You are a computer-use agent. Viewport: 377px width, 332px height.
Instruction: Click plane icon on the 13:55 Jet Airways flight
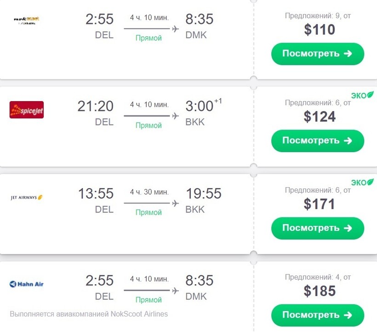[175, 203]
